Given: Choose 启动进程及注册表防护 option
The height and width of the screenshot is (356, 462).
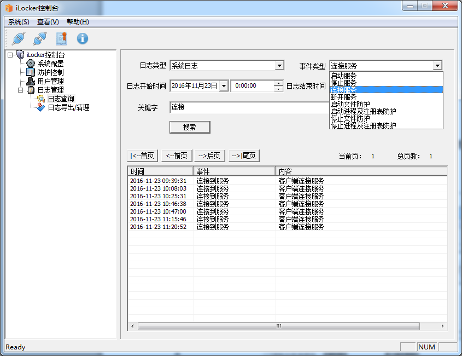Looking at the screenshot, I should (x=387, y=111).
